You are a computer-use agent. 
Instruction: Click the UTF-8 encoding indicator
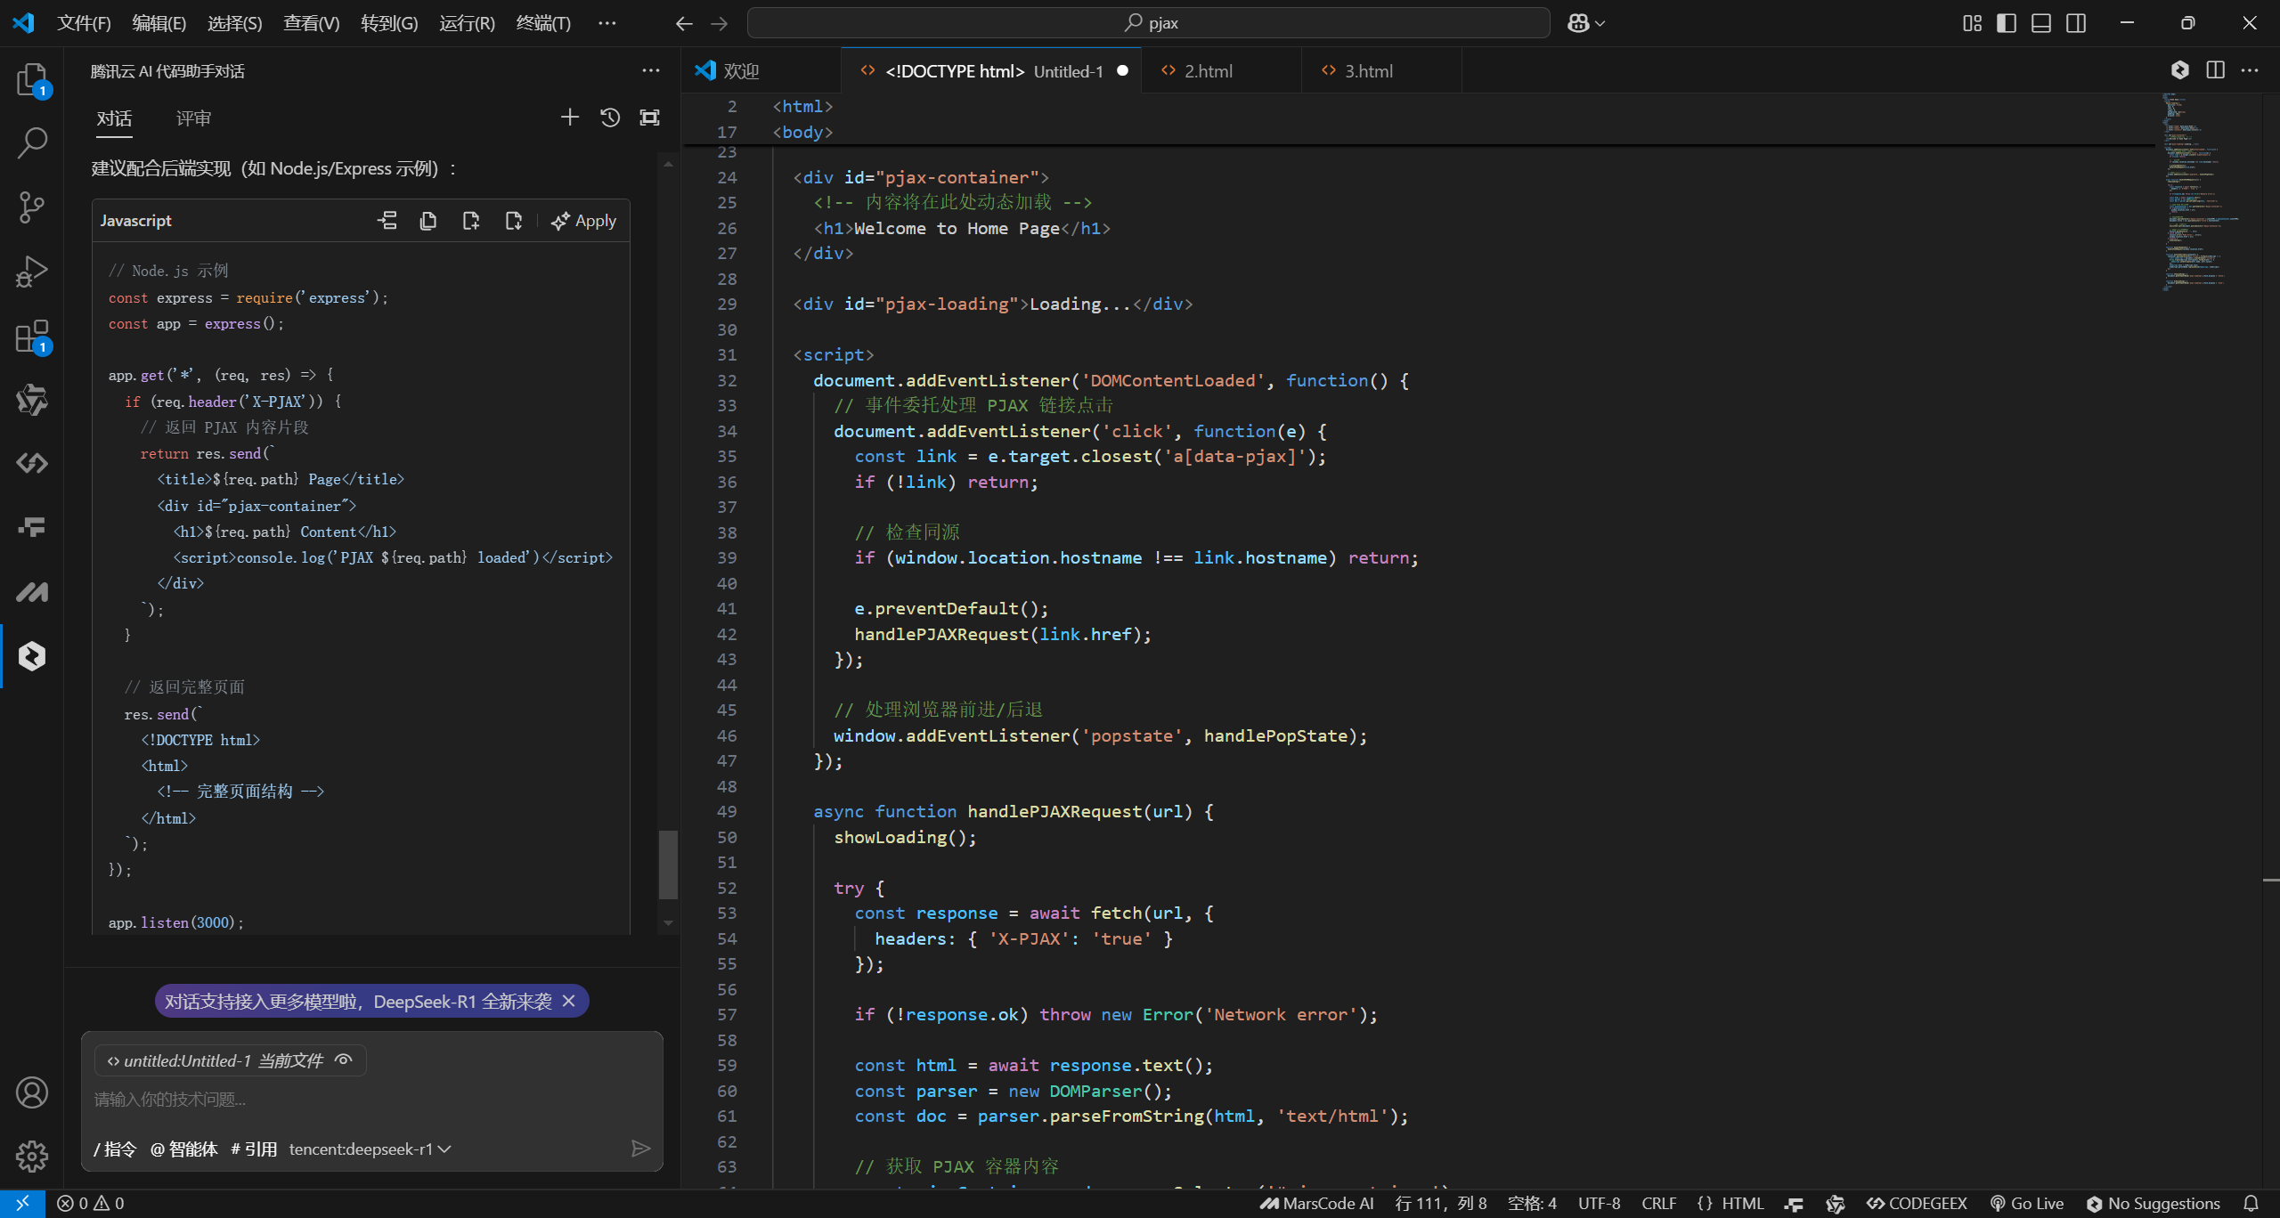tap(1599, 1204)
